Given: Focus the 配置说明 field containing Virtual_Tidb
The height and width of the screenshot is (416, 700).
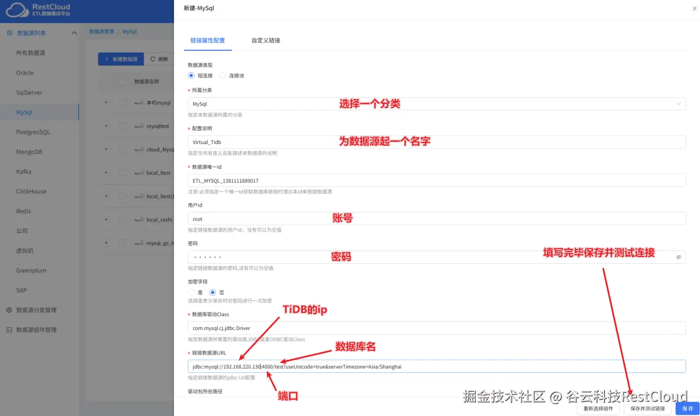Looking at the screenshot, I should (x=437, y=142).
